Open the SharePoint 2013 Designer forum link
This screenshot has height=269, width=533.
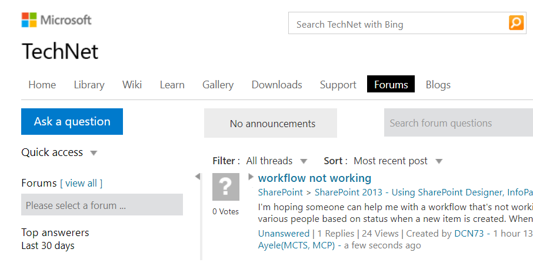click(424, 192)
